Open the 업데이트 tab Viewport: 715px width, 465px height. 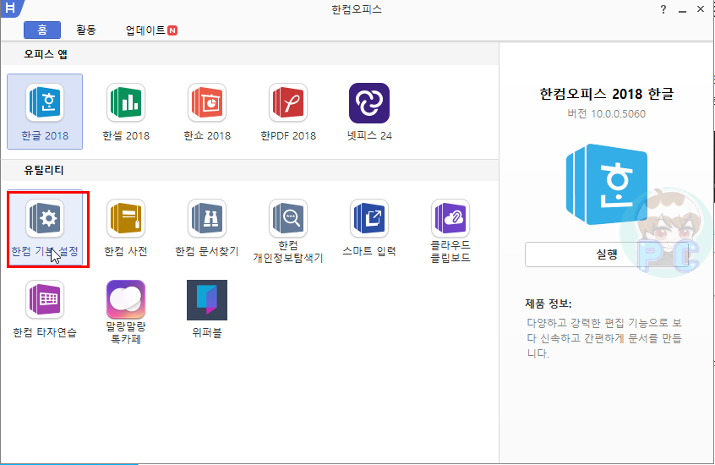click(151, 30)
